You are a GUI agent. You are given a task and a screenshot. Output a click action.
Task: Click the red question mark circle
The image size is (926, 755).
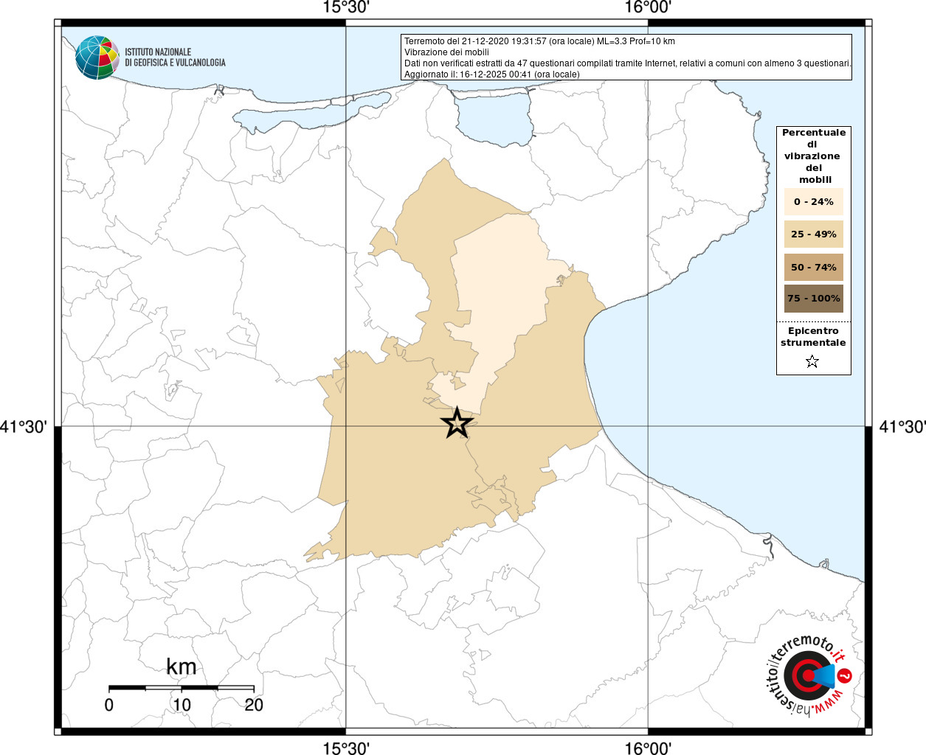coord(846,675)
